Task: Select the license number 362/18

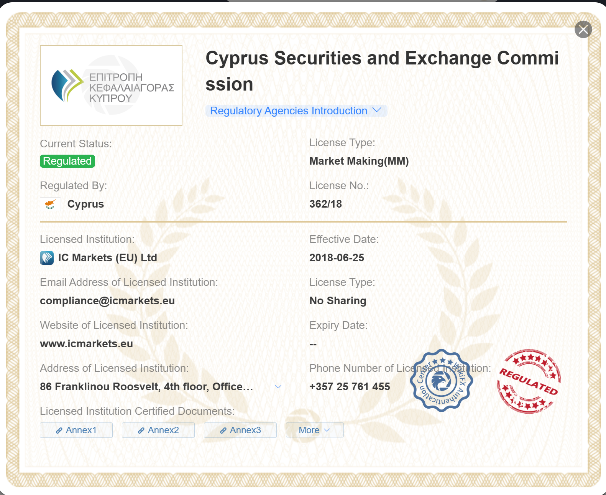Action: coord(326,204)
